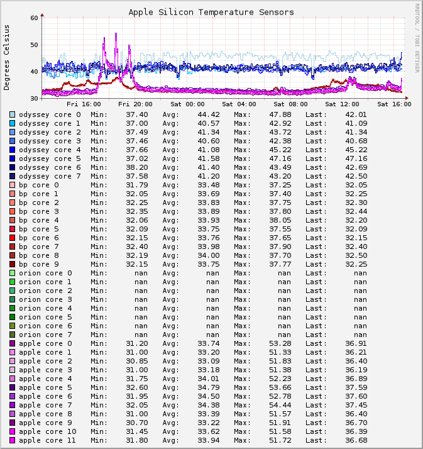
Task: Click the apple core 11 magenta swatch
Action: coord(13,440)
